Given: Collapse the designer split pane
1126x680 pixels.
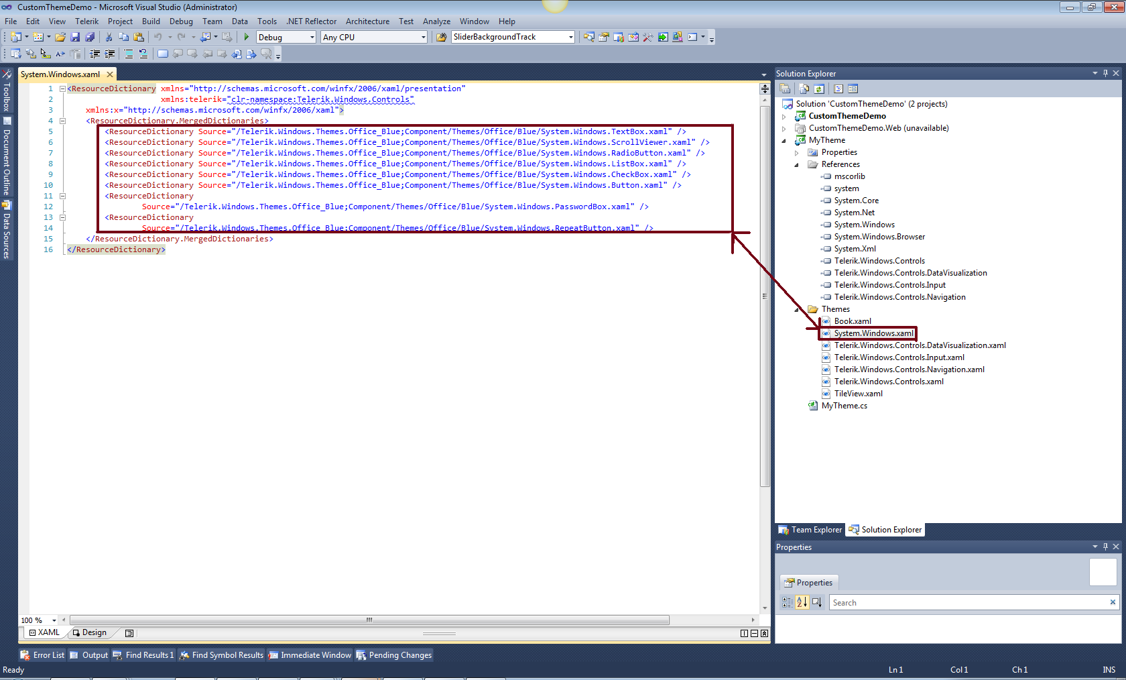Looking at the screenshot, I should tap(764, 633).
